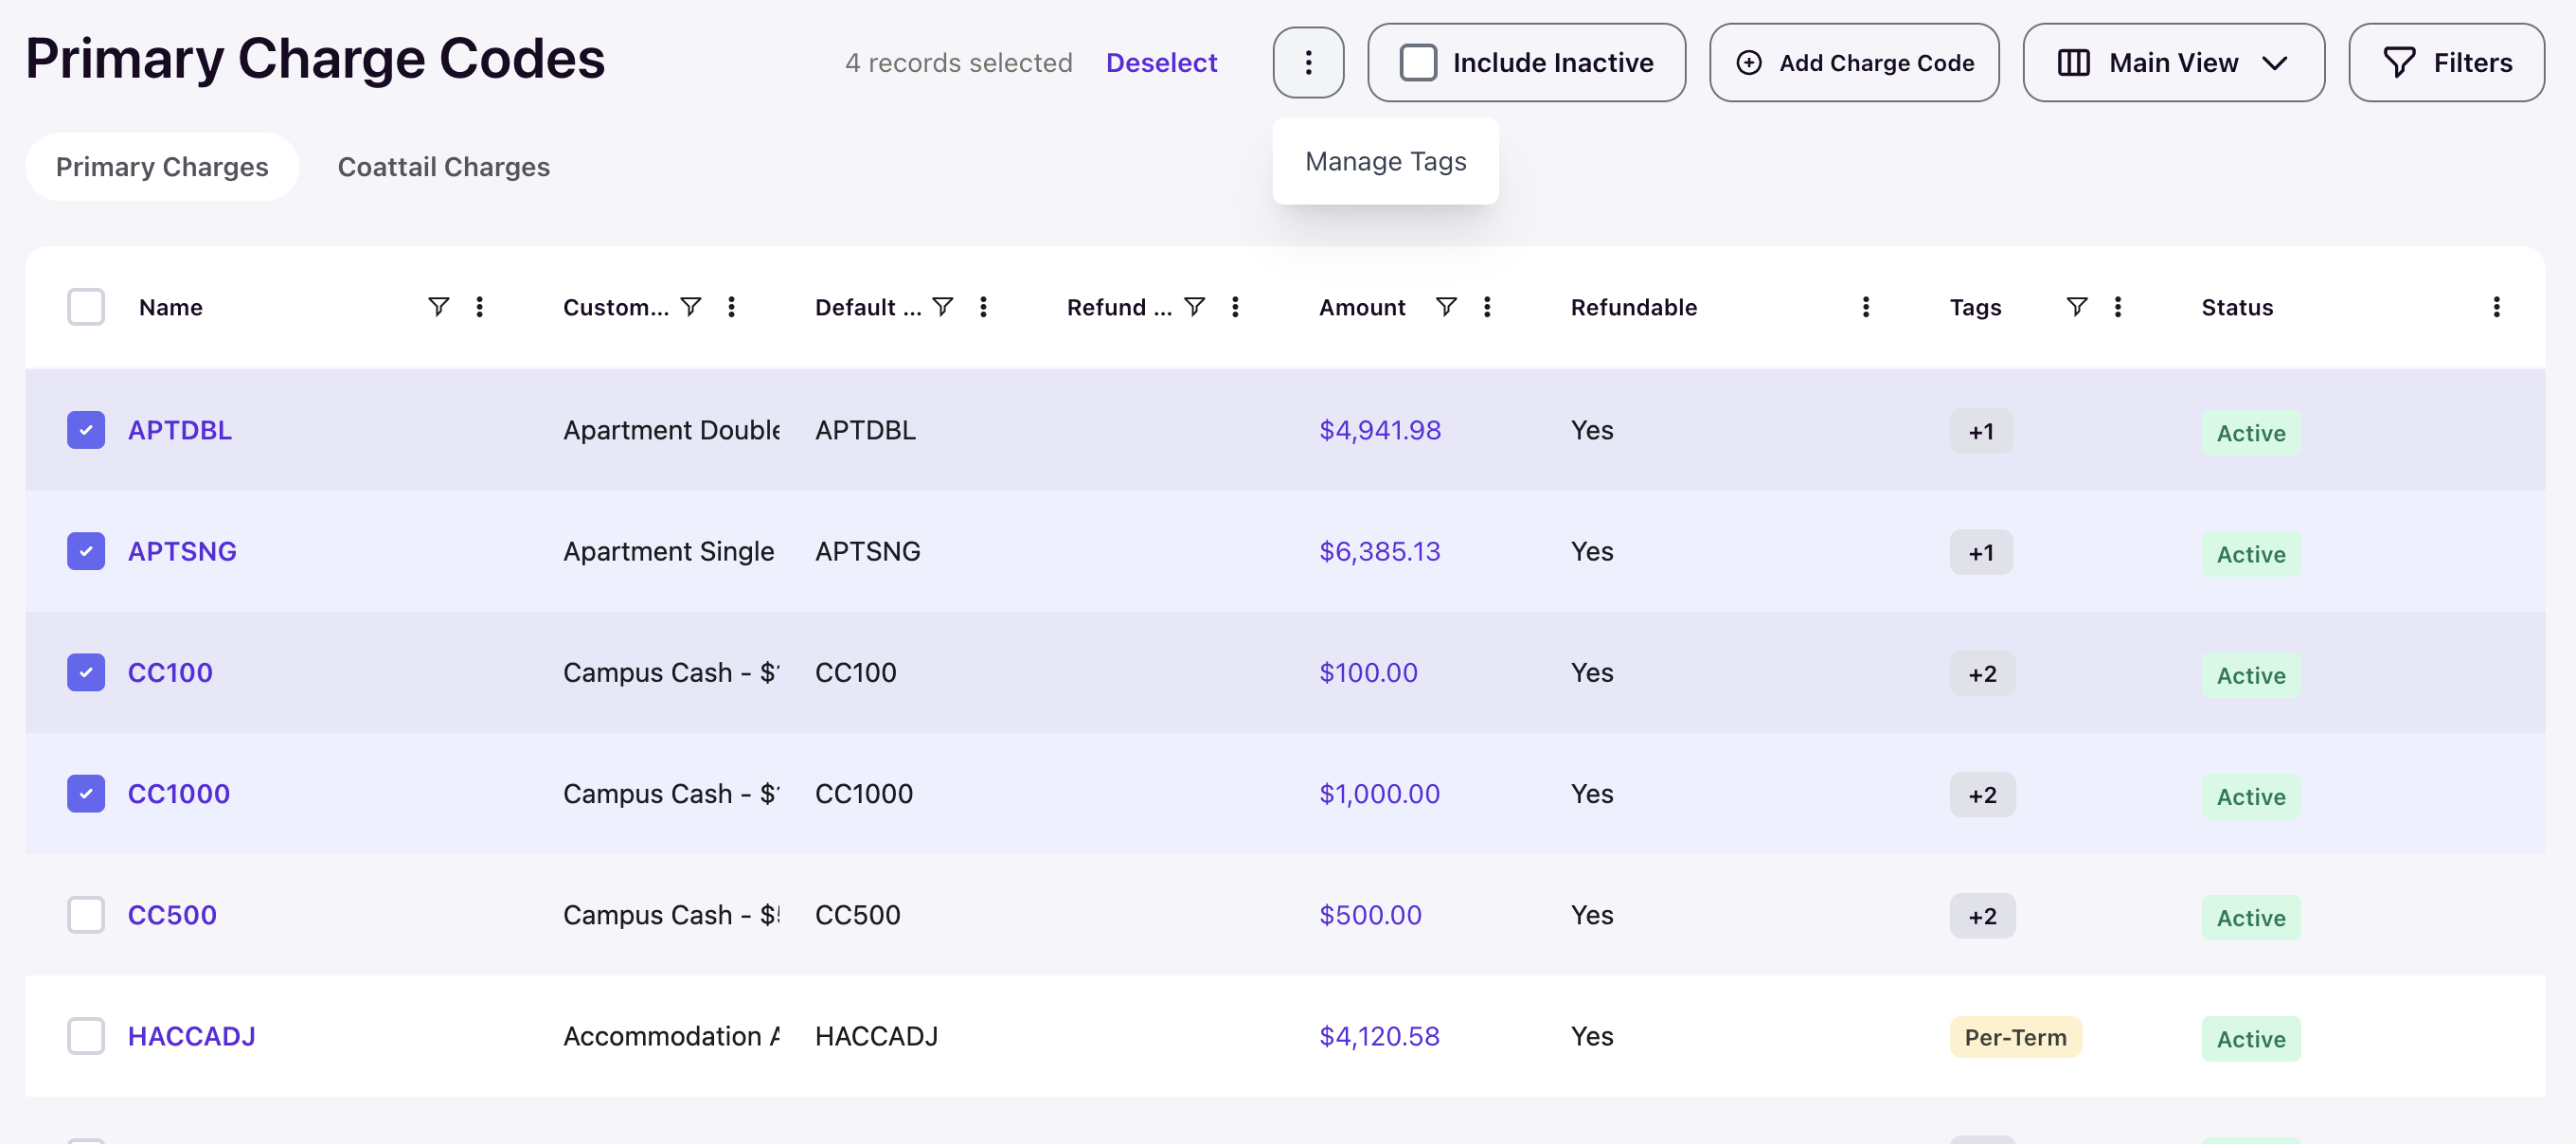The image size is (2576, 1144).
Task: Click the Per-Term tag on HACCADJ
Action: coord(2015,1036)
